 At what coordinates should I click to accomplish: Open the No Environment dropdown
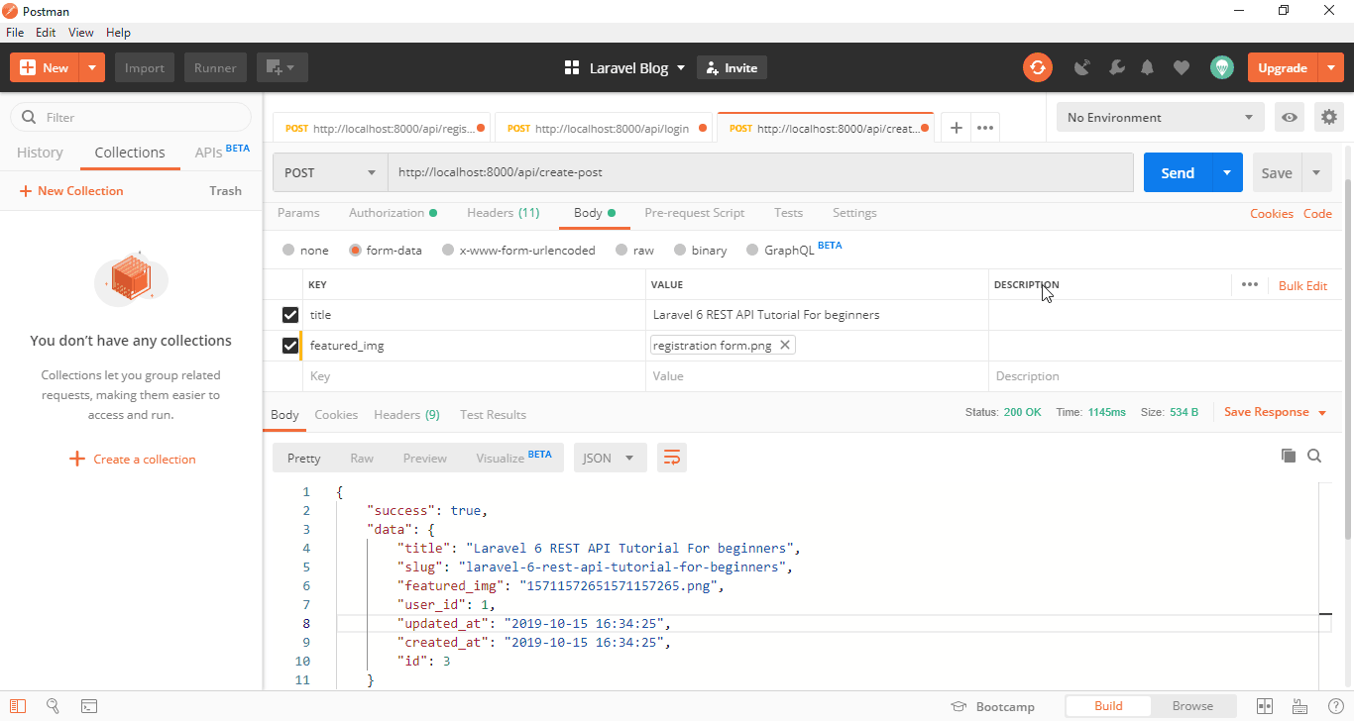coord(1161,117)
